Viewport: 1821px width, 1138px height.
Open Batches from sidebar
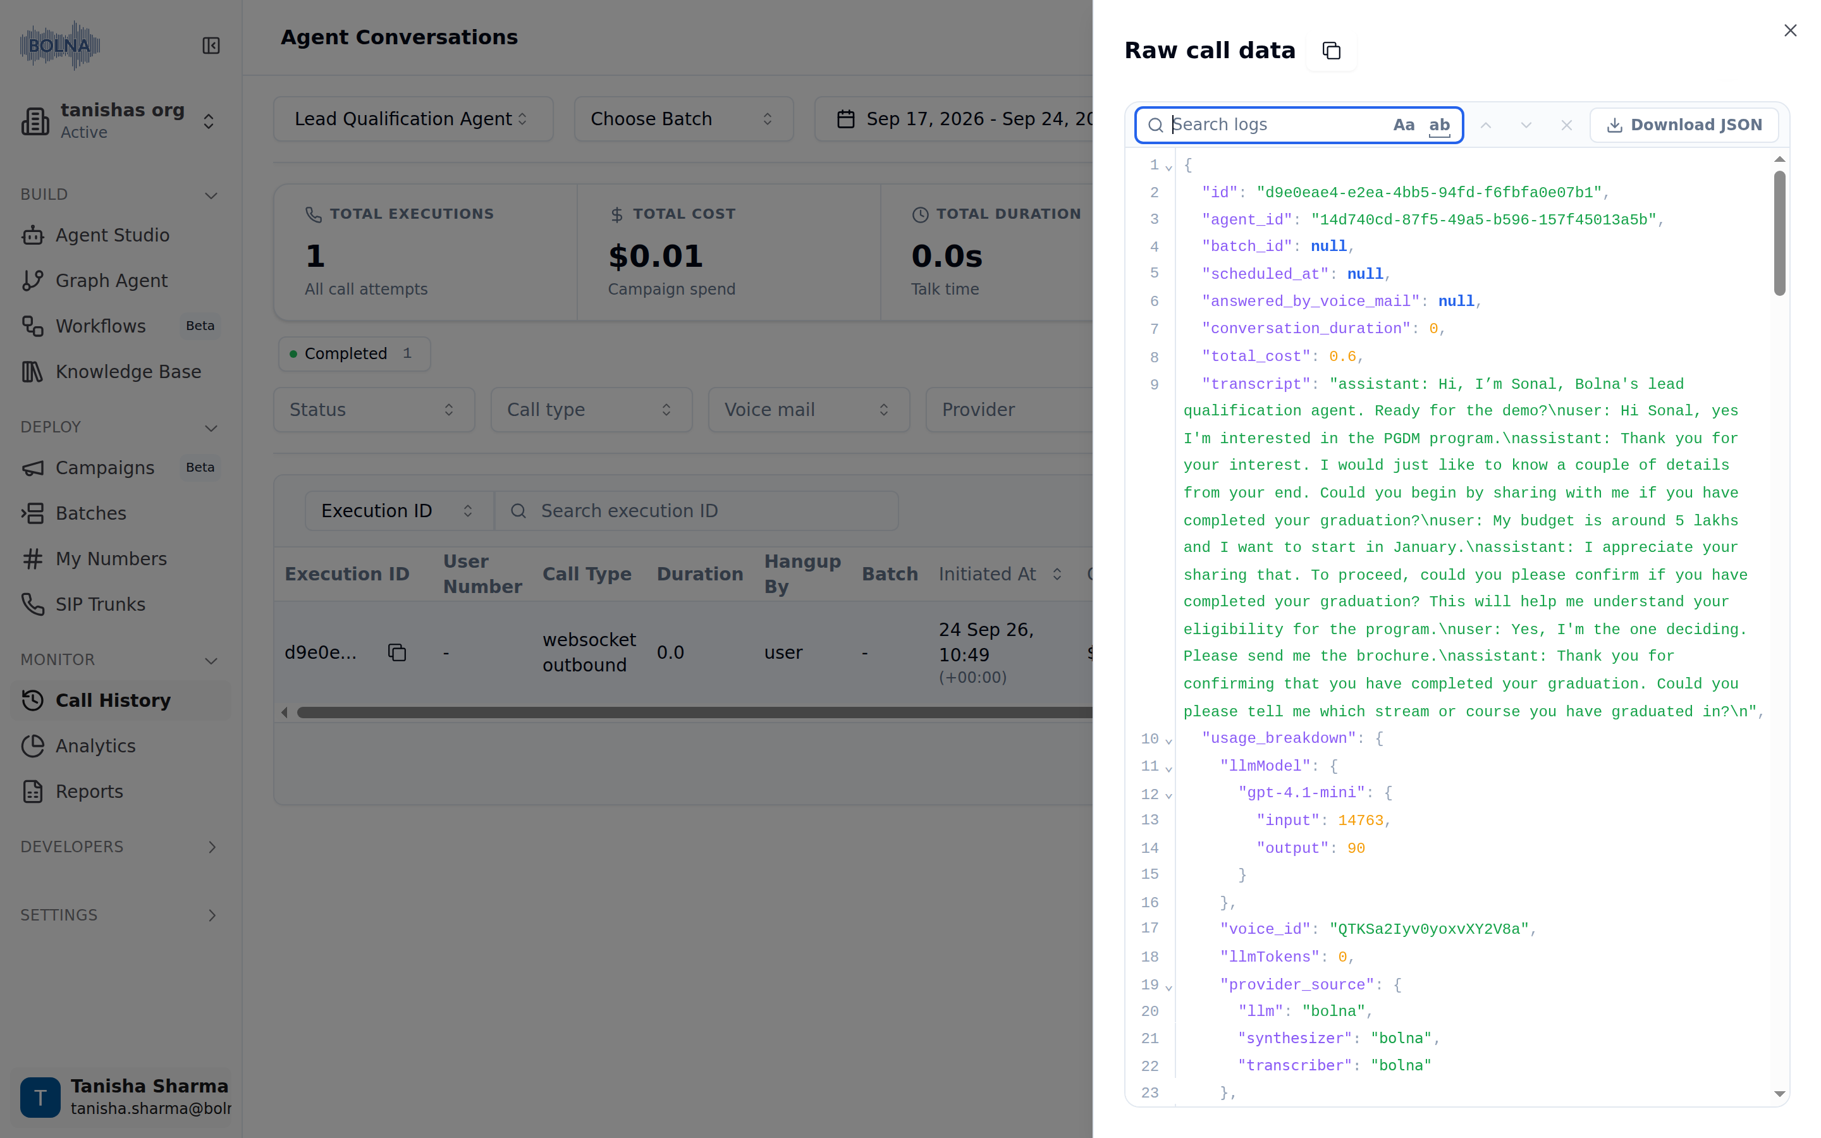click(x=121, y=513)
